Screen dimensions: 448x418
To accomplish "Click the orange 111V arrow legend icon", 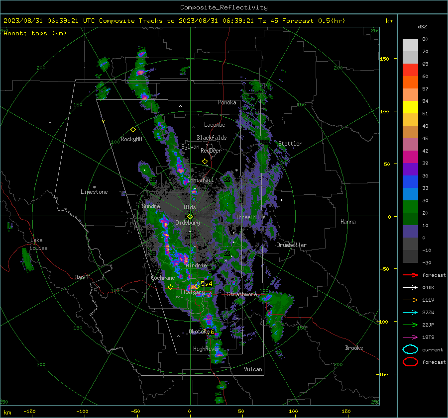I will coord(410,300).
